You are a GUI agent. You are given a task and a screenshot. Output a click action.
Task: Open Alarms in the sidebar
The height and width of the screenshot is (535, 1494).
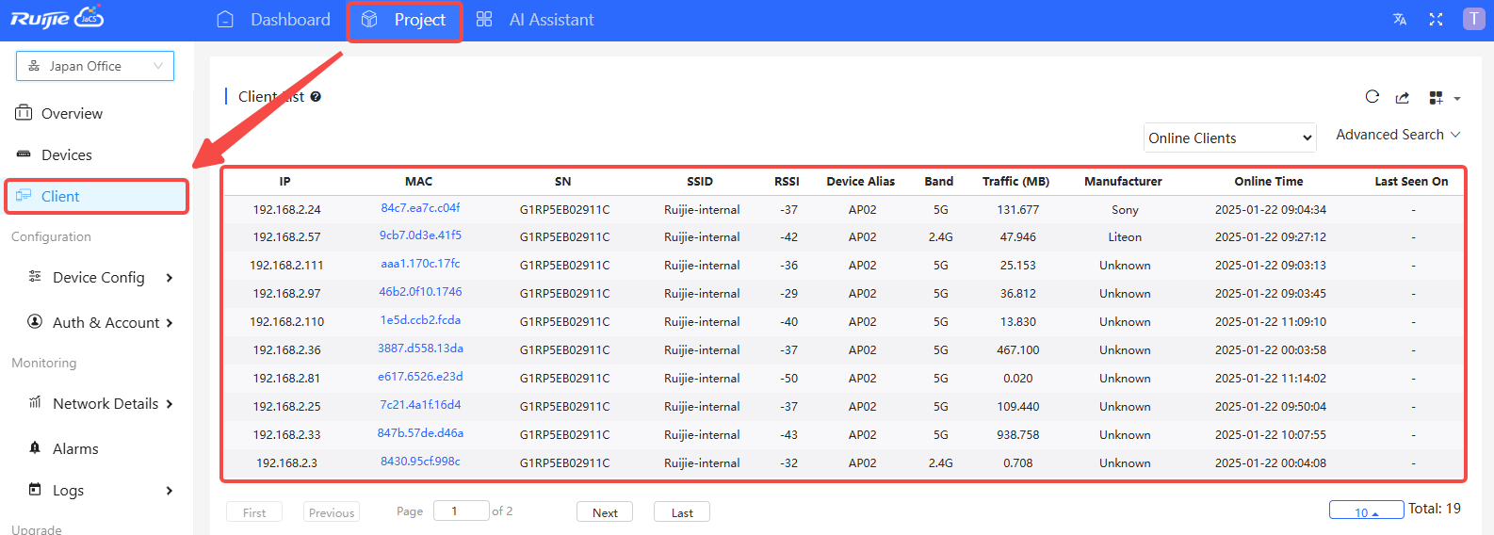coord(75,449)
